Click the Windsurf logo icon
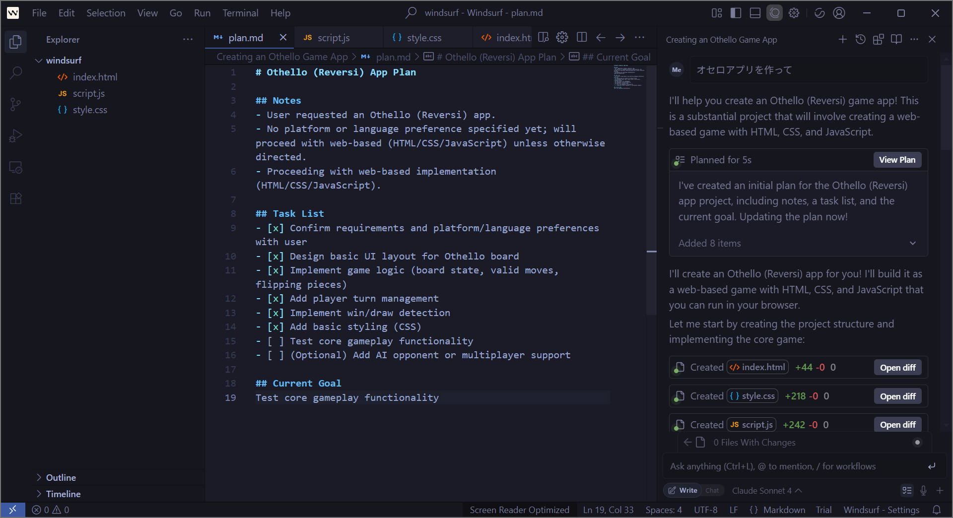953x518 pixels. tap(13, 13)
